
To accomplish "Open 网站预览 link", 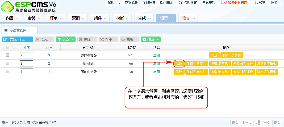I will [x=259, y=3].
